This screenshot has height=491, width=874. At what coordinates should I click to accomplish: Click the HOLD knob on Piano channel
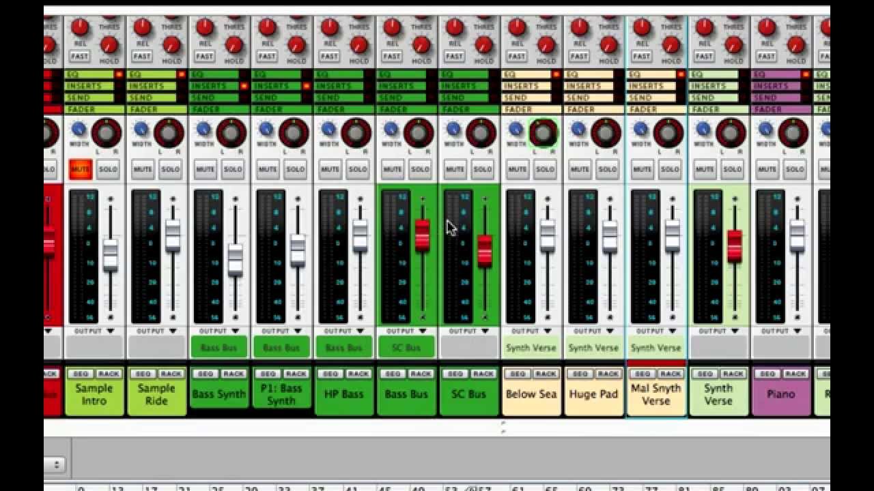[796, 45]
